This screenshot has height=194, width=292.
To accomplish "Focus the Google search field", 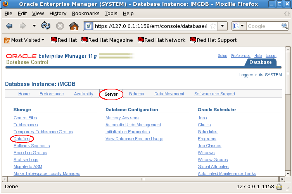I will click(264, 26).
